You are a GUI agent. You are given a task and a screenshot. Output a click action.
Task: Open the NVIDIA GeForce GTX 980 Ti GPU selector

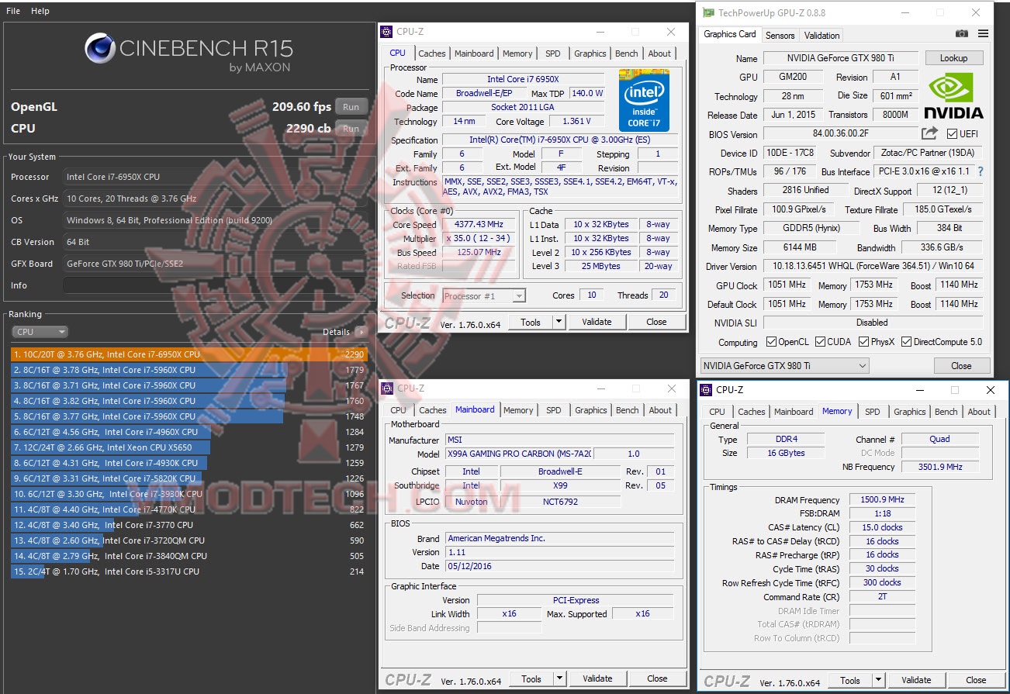[x=784, y=365]
